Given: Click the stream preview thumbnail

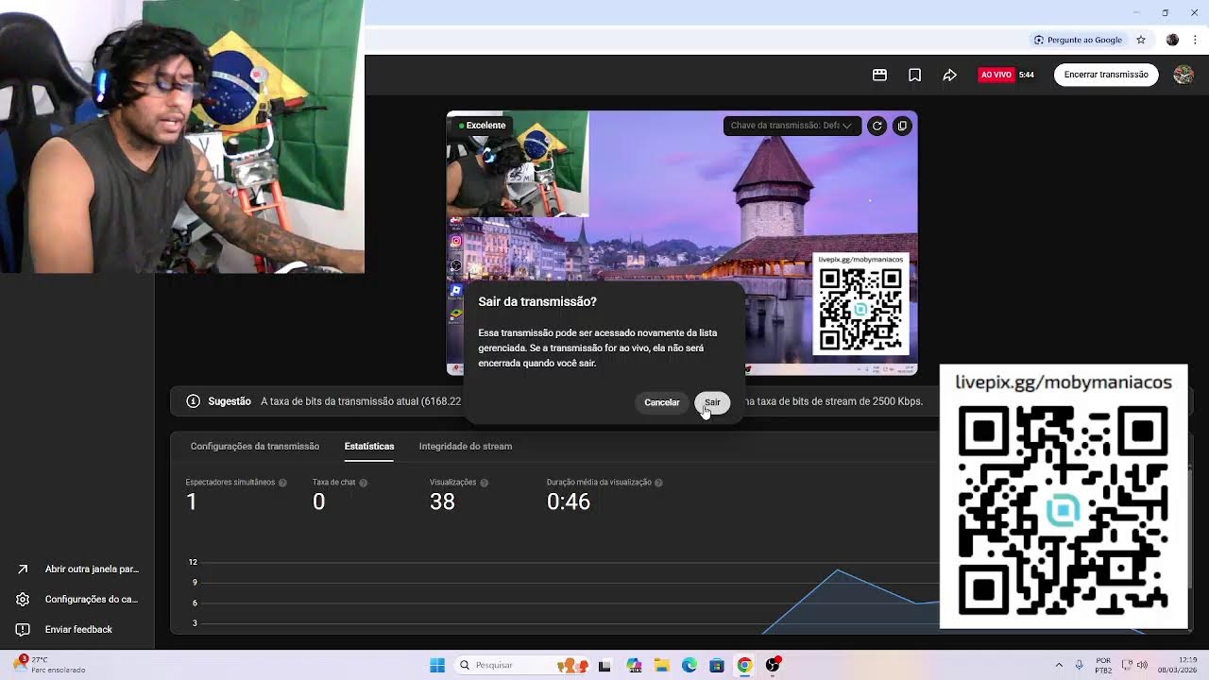Looking at the screenshot, I should [681, 243].
